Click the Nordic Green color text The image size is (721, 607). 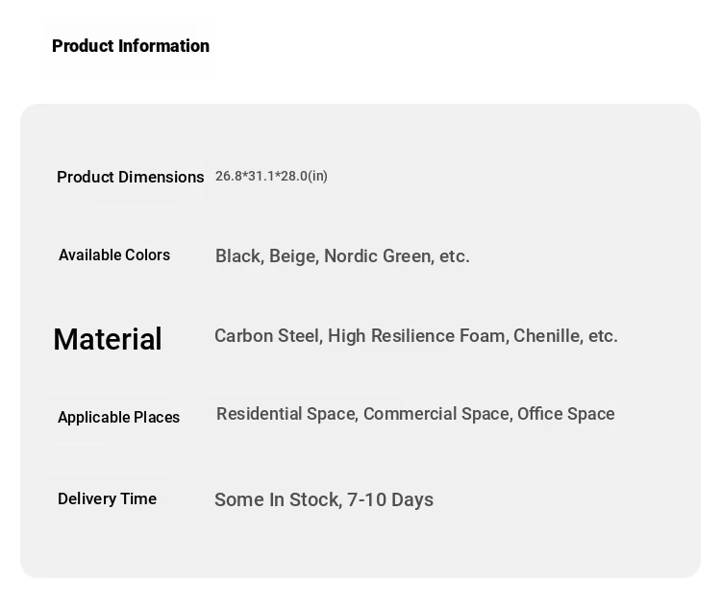pos(377,256)
